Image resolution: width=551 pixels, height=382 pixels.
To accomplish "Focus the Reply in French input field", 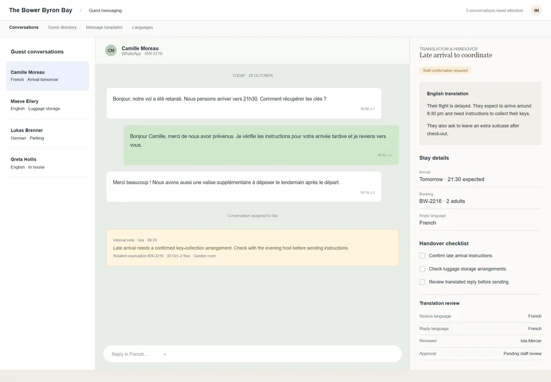I will [x=252, y=354].
